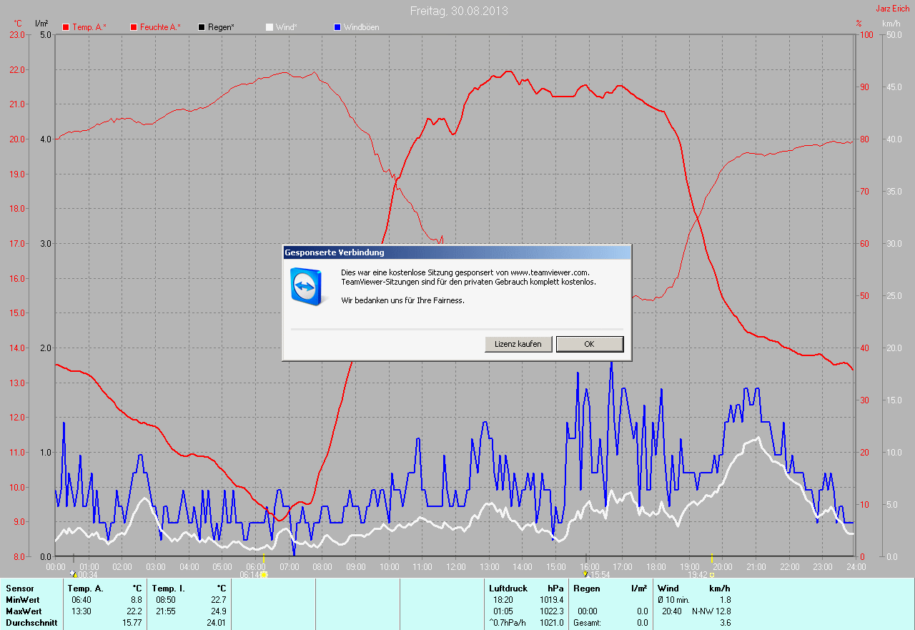Select the 'Feuchte A.*' legend label
The image size is (915, 630).
pos(160,27)
